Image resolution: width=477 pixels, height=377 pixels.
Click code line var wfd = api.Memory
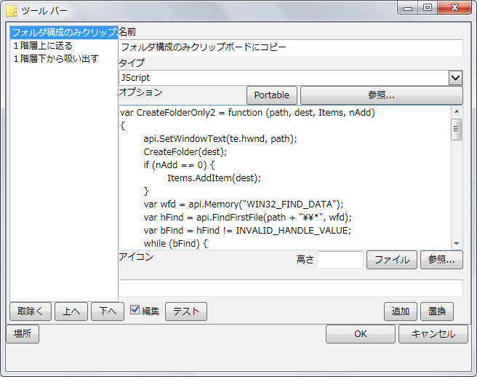click(x=244, y=204)
